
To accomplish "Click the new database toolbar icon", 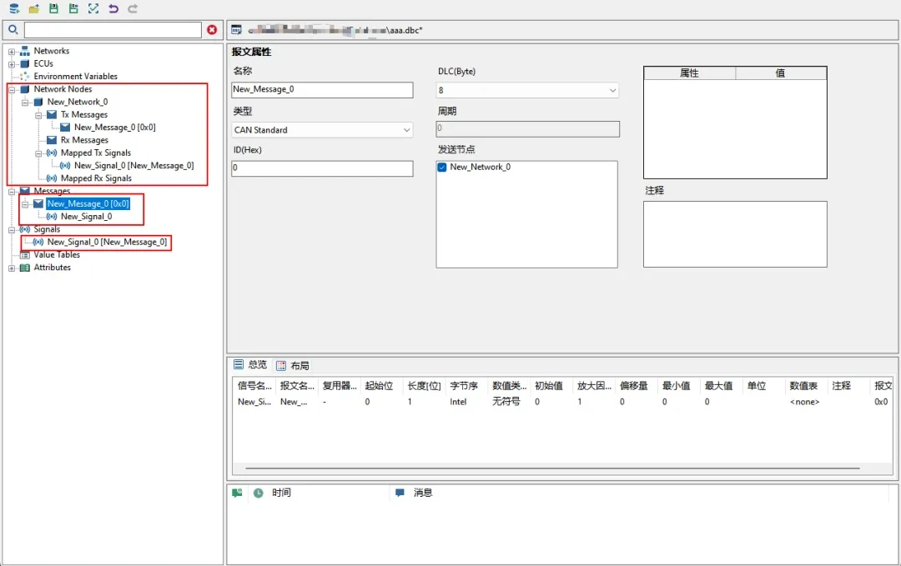I will pyautogui.click(x=13, y=9).
